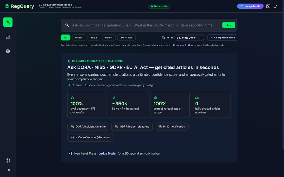Select the GDPR filter chip

(x=109, y=38)
